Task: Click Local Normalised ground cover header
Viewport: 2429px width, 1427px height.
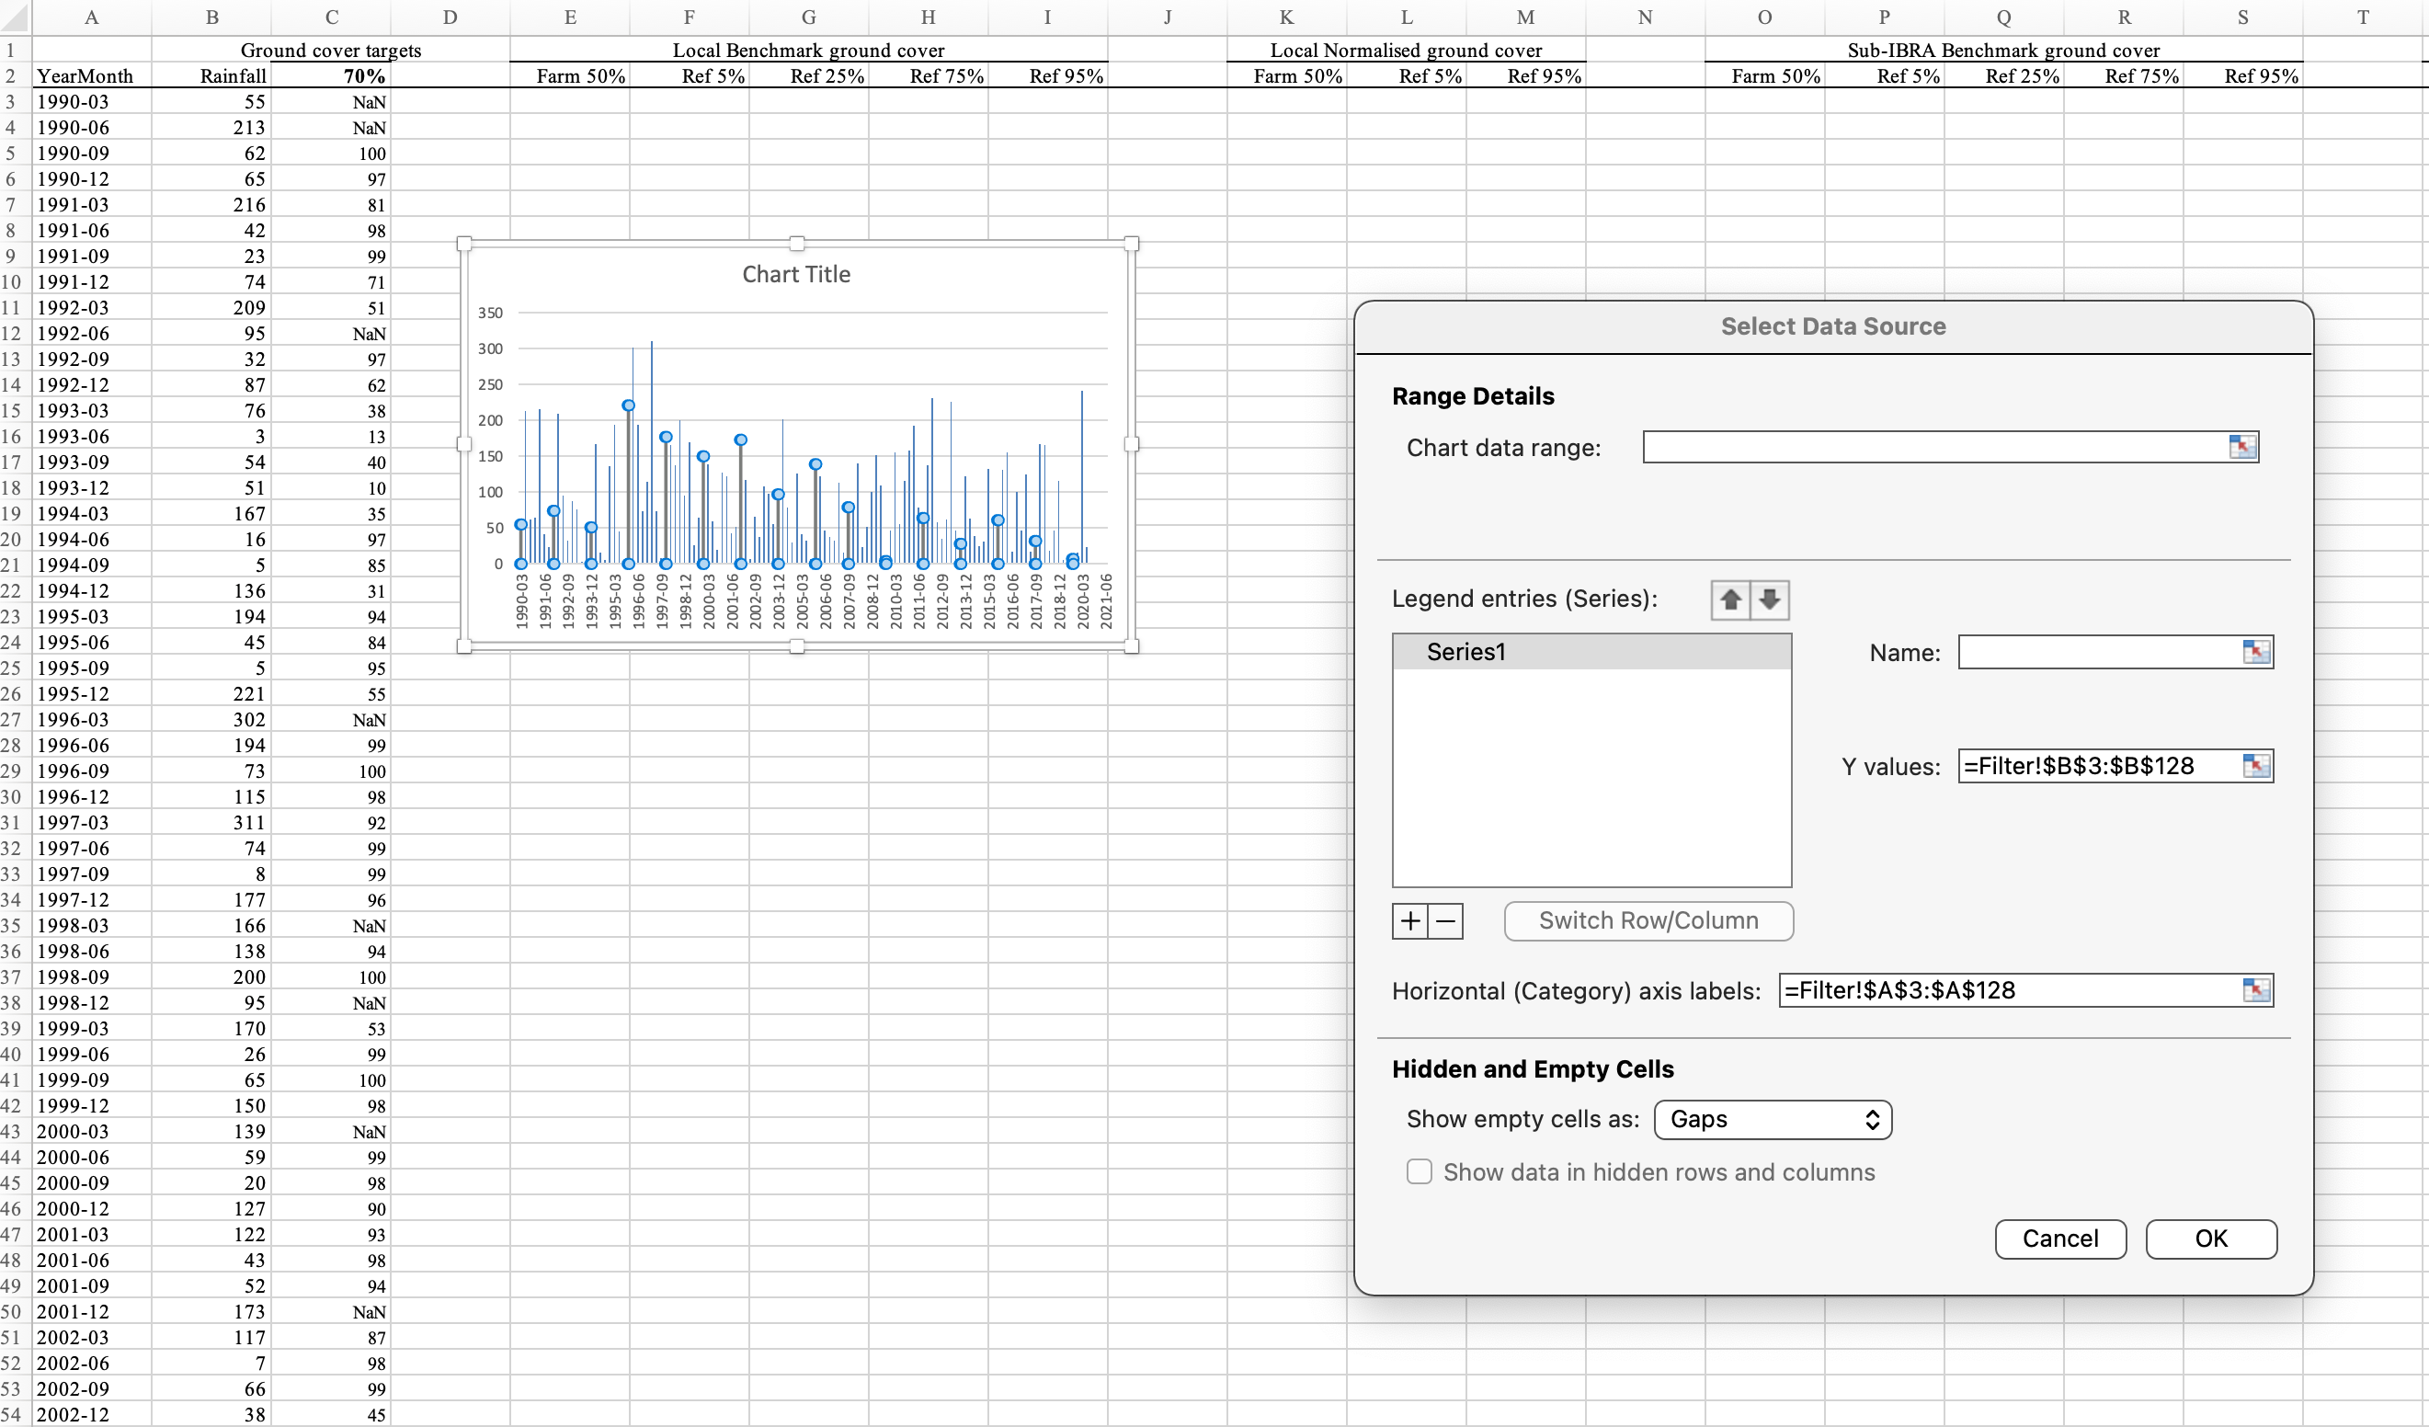Action: (x=1406, y=51)
